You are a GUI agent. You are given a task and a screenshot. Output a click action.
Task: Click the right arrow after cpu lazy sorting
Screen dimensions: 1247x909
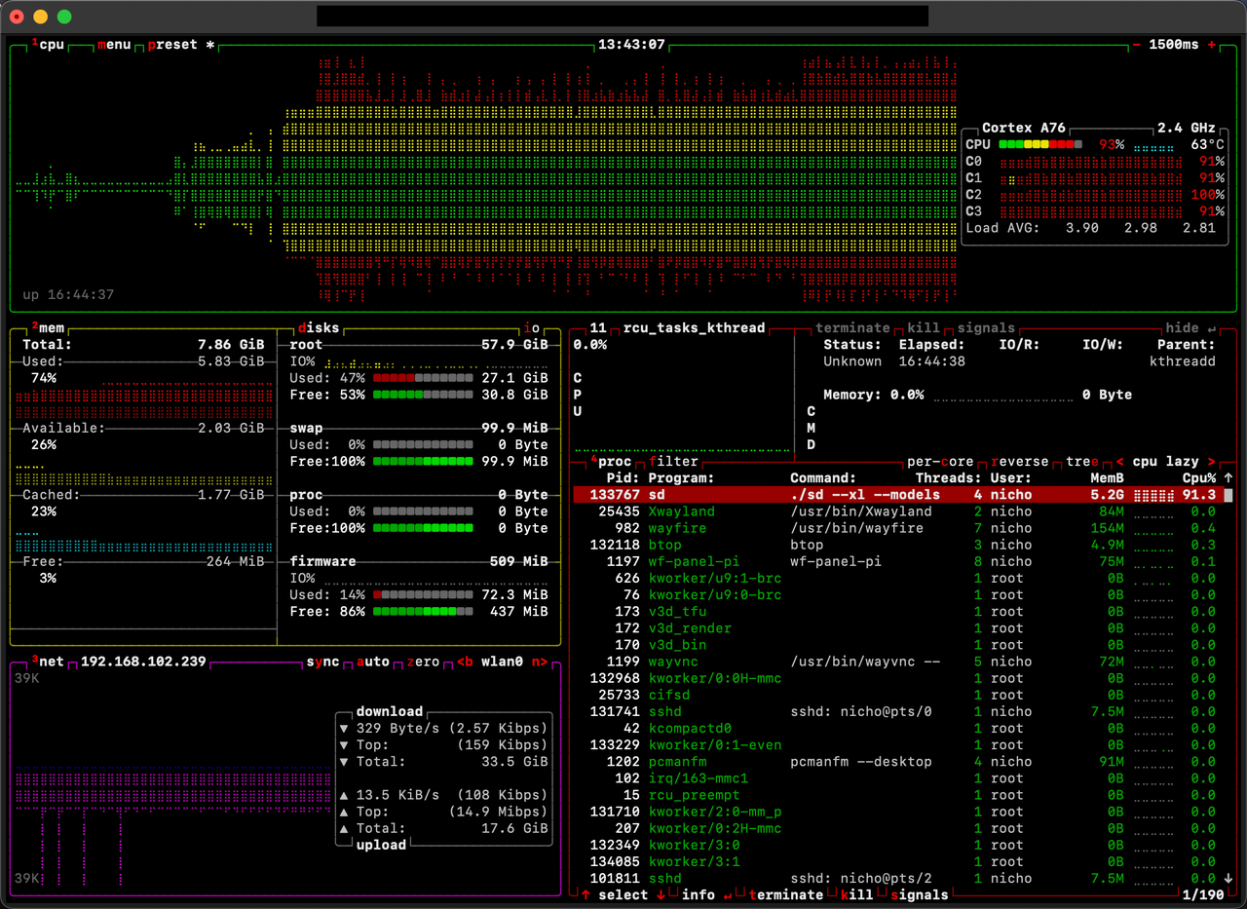pos(1211,462)
